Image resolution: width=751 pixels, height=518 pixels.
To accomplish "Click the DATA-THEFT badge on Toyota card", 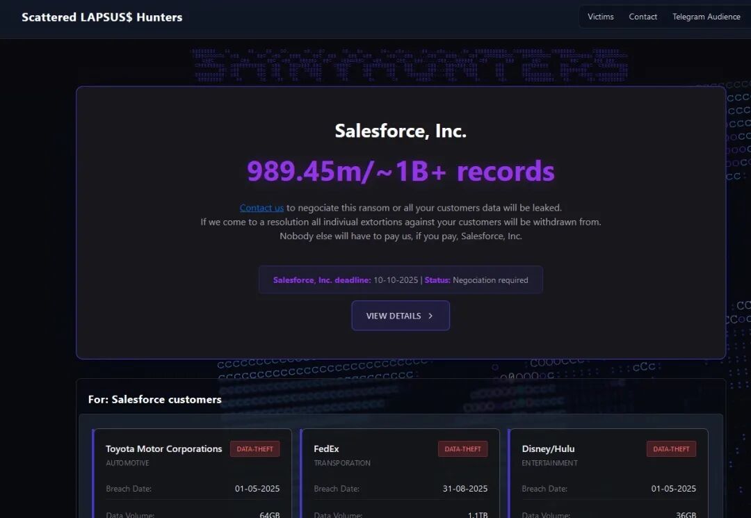I will [255, 449].
